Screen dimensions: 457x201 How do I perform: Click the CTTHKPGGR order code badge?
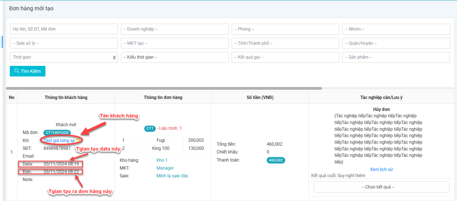pyautogui.click(x=57, y=132)
